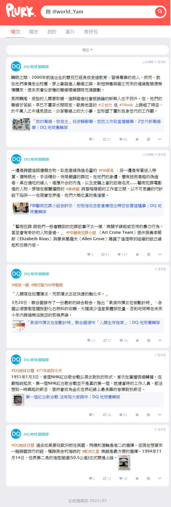Star the FBI art crime post
The height and width of the screenshot is (507, 171).
click(137, 255)
